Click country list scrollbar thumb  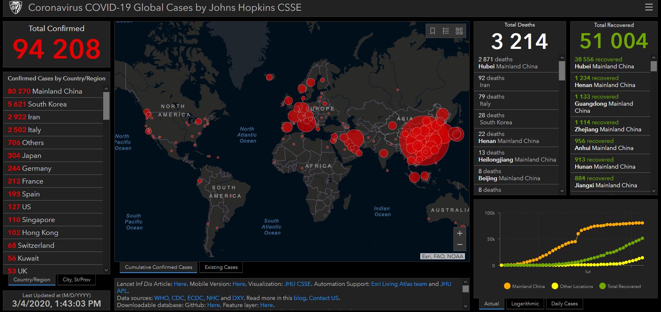click(106, 106)
